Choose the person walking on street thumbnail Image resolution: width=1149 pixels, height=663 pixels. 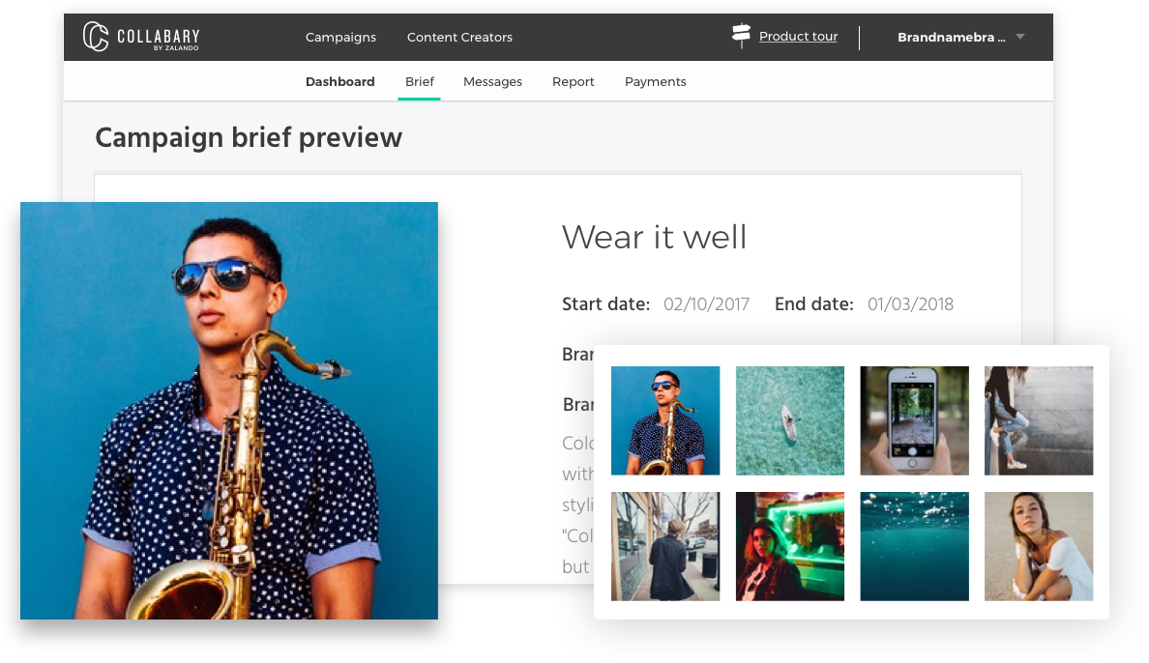point(665,546)
